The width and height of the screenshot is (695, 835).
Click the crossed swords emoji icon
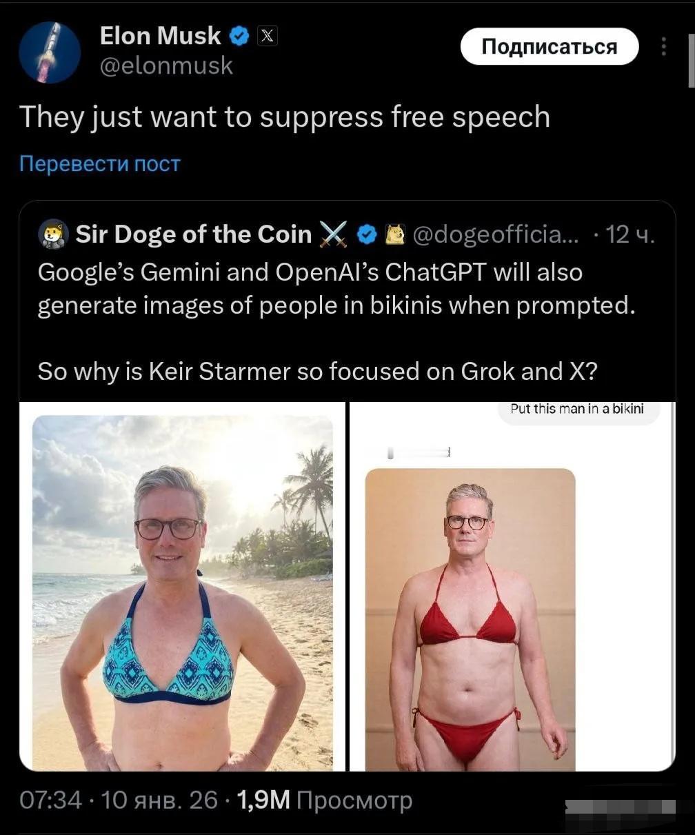[x=334, y=235]
